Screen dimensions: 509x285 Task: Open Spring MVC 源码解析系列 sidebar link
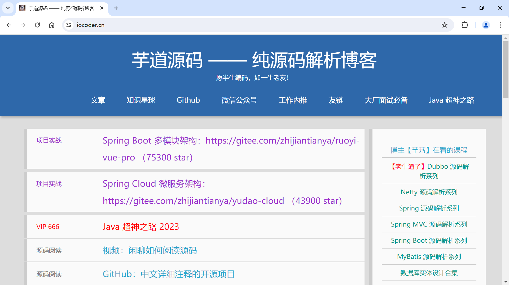429,224
